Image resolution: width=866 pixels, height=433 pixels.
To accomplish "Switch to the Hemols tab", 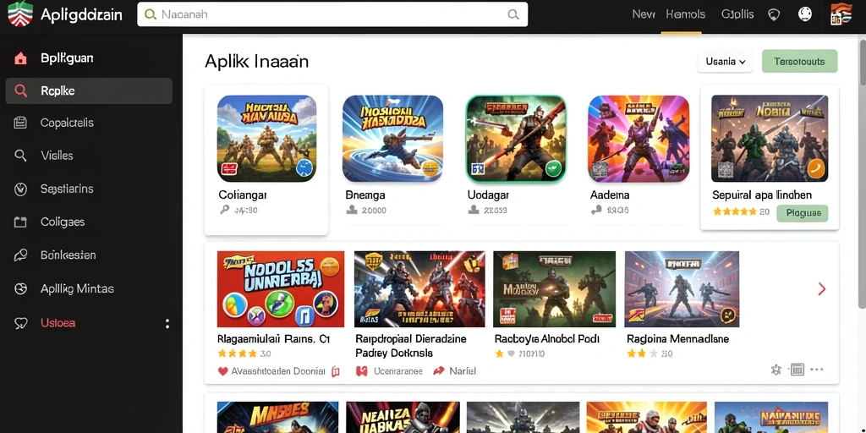I will 685,15.
